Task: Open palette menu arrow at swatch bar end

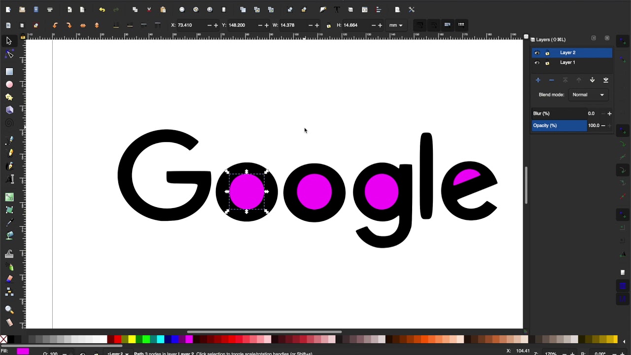Action: pyautogui.click(x=624, y=341)
